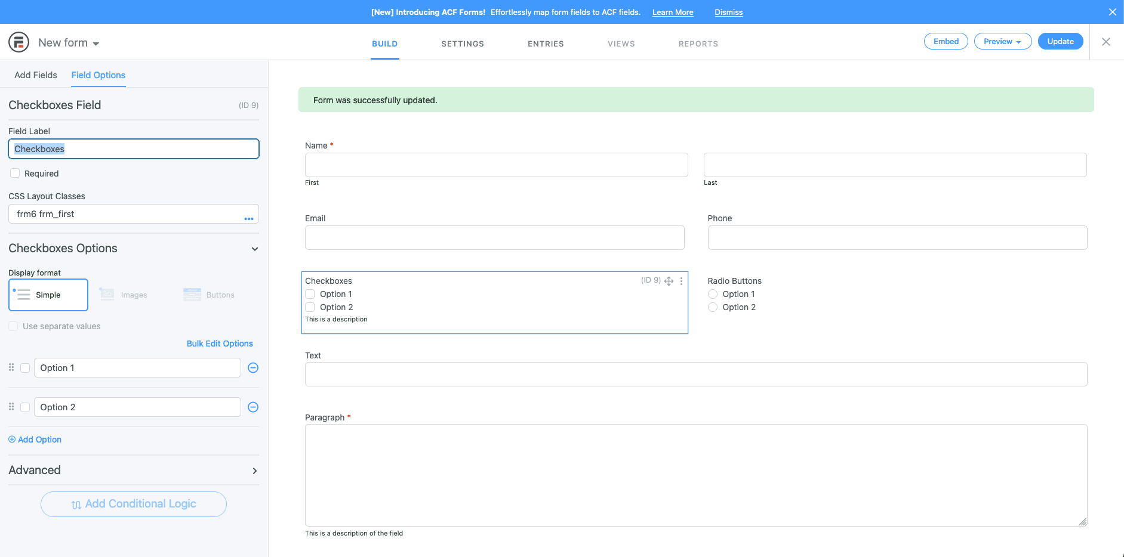Click the Last name input
This screenshot has height=557, width=1124.
click(895, 165)
